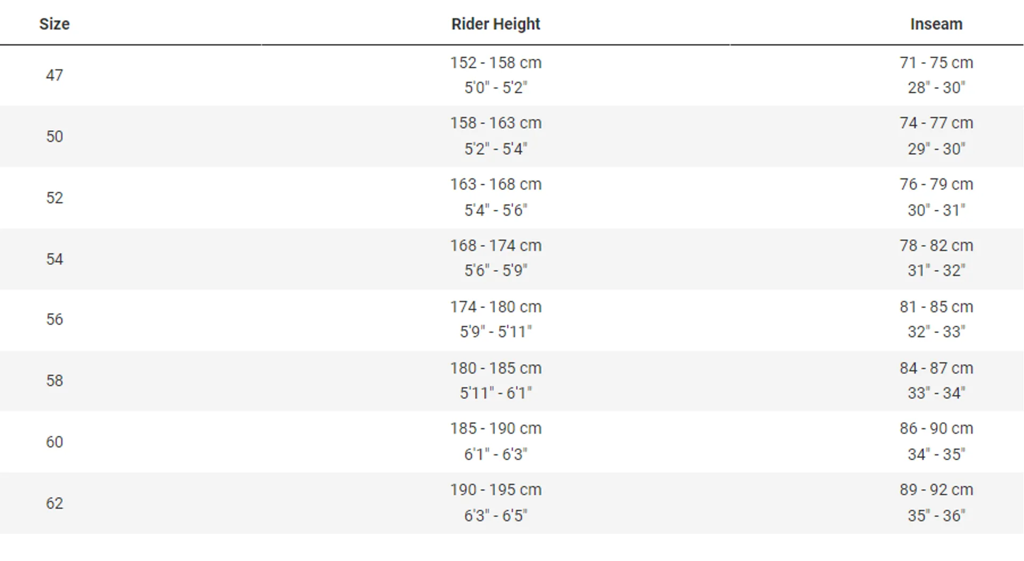
Task: Click the 78 - 82 cm inseam value
Action: pos(936,246)
